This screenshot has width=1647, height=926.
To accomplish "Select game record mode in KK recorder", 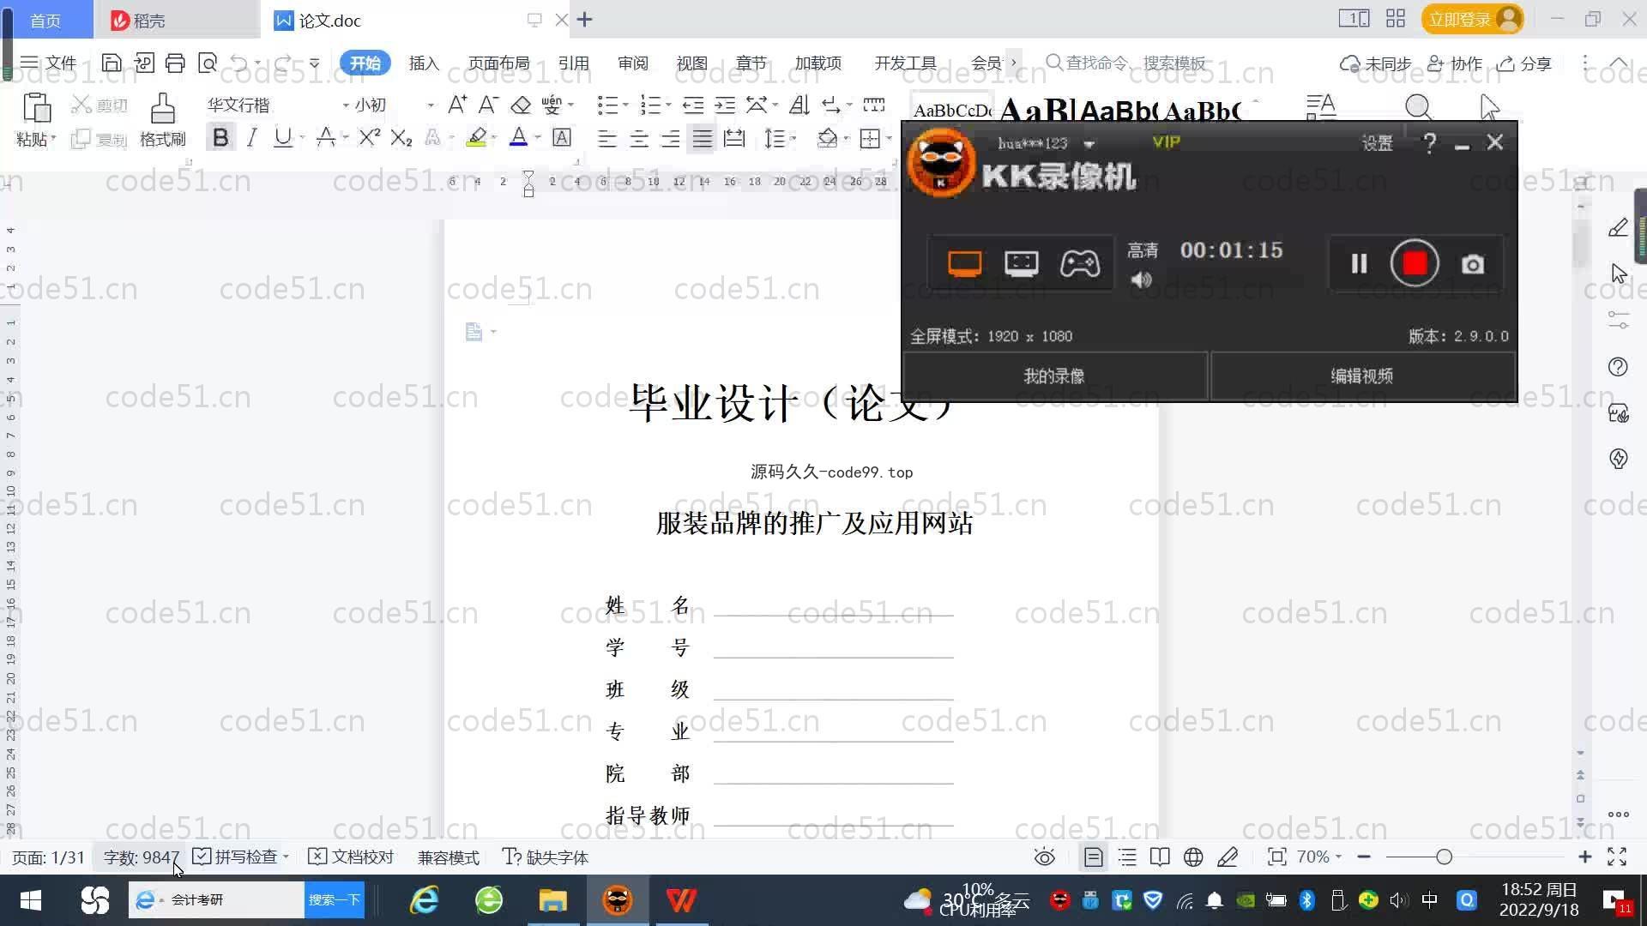I will (x=1080, y=263).
